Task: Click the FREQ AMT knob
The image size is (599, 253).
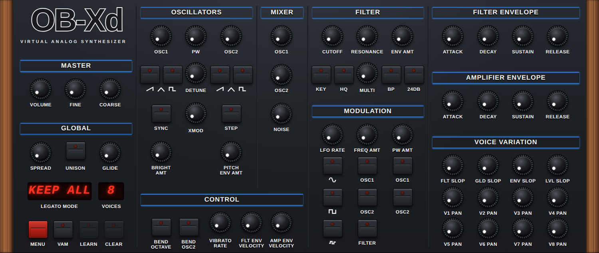Action: (x=367, y=134)
